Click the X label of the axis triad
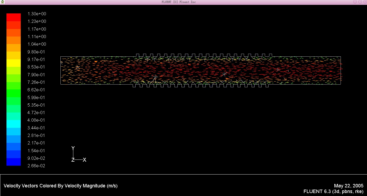Screen dimensions: 367x196 click(84, 160)
